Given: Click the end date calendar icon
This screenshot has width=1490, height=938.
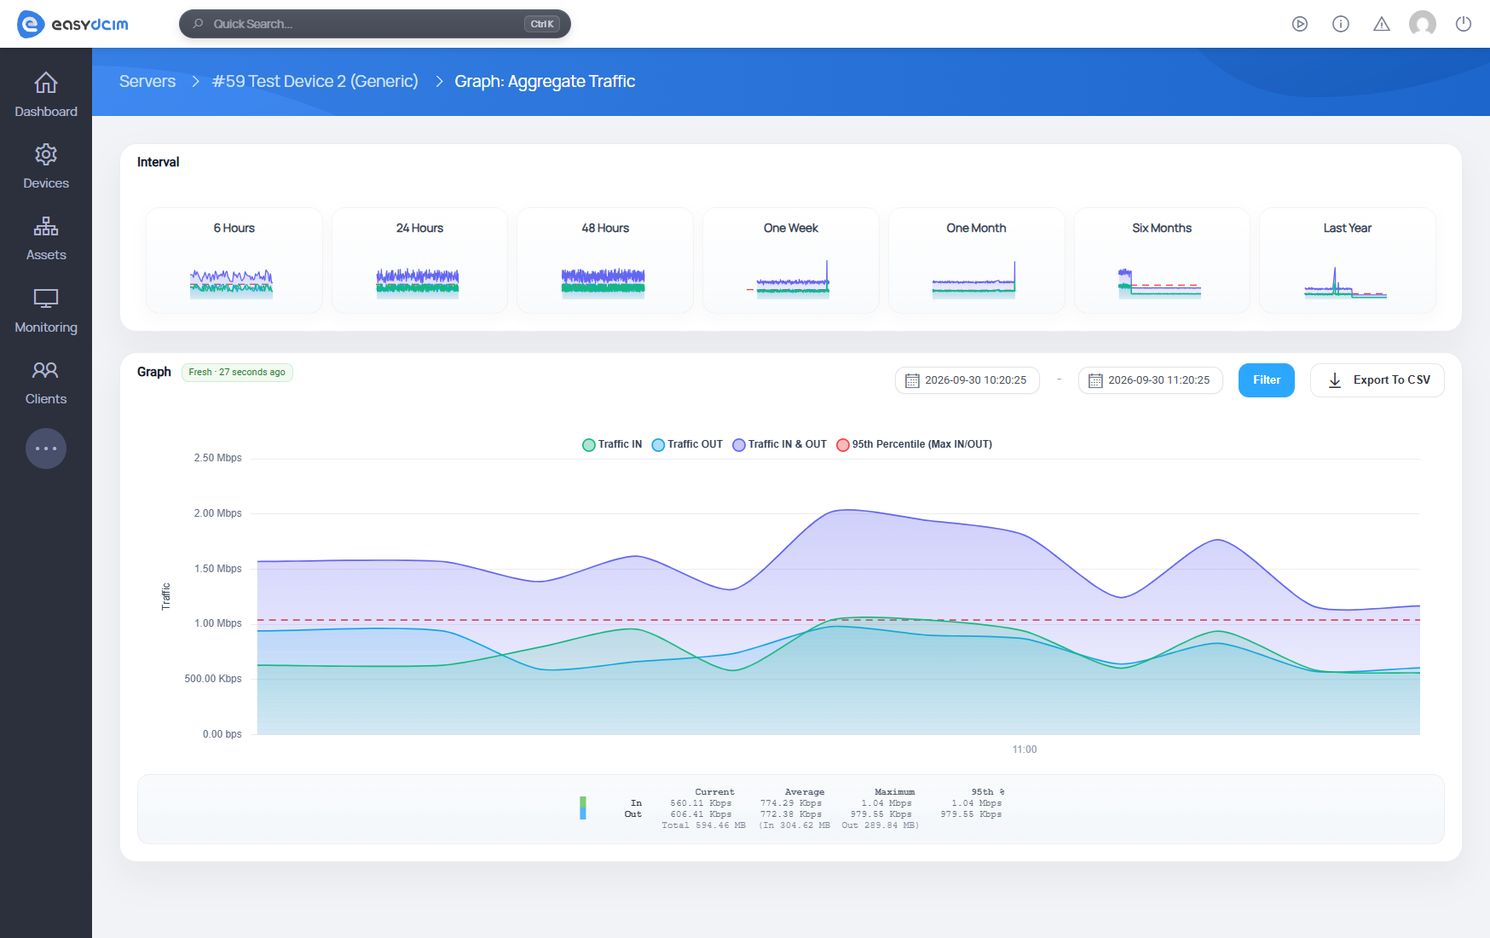Looking at the screenshot, I should coord(1095,380).
